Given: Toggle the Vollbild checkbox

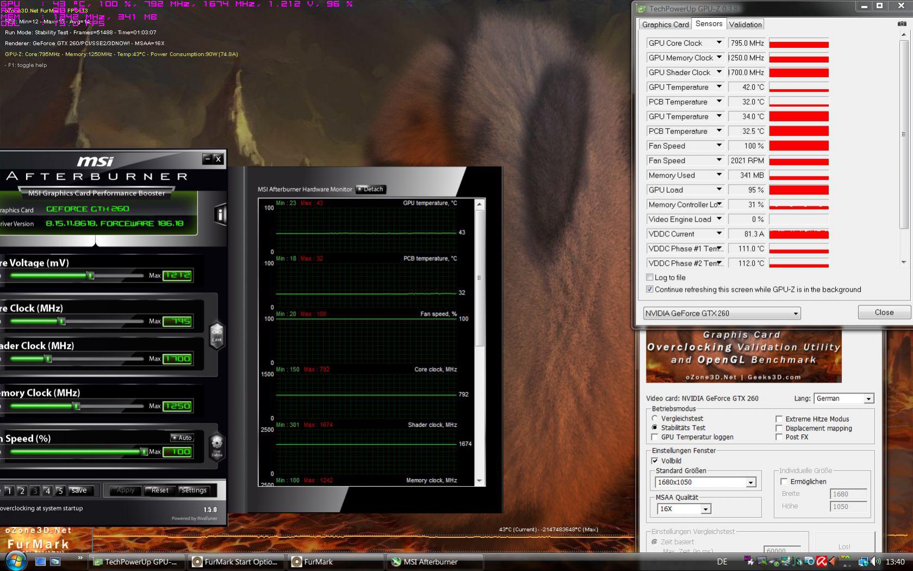Looking at the screenshot, I should point(655,461).
